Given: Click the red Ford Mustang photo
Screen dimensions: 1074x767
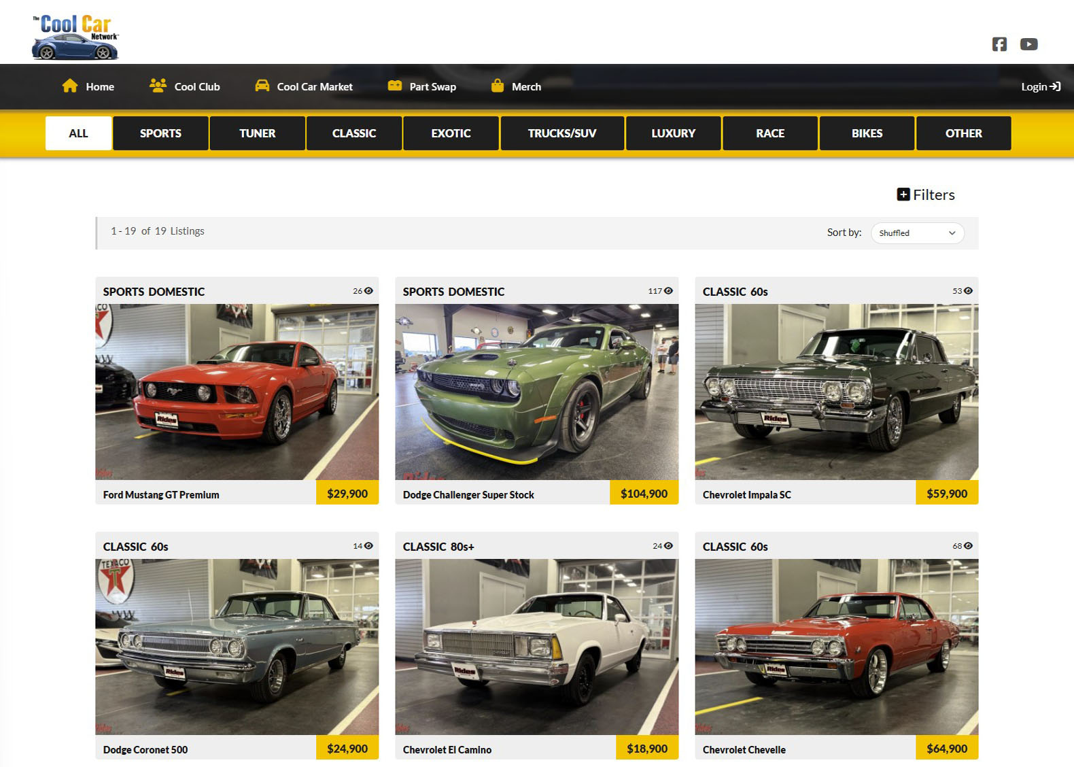Looking at the screenshot, I should tap(237, 392).
